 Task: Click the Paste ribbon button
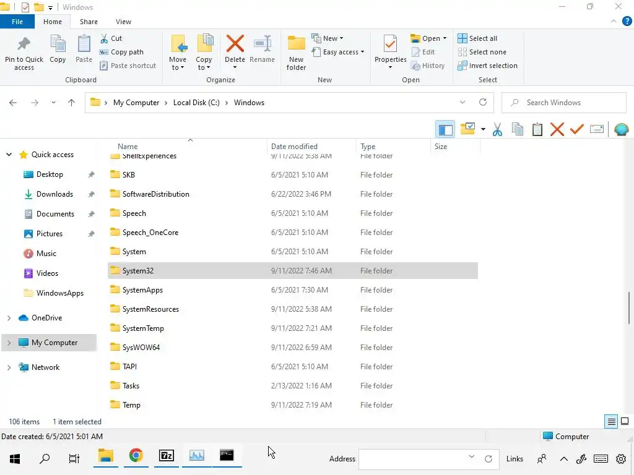coord(84,49)
